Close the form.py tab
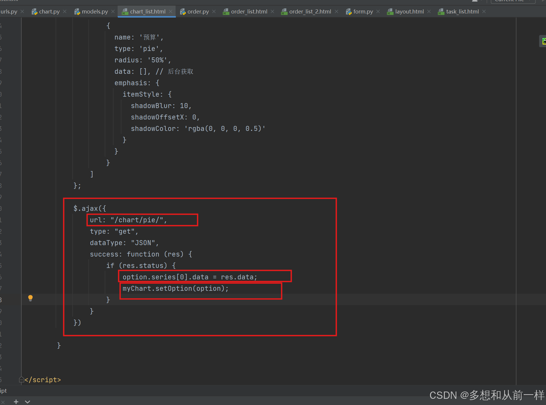This screenshot has height=405, width=546. 378,11
